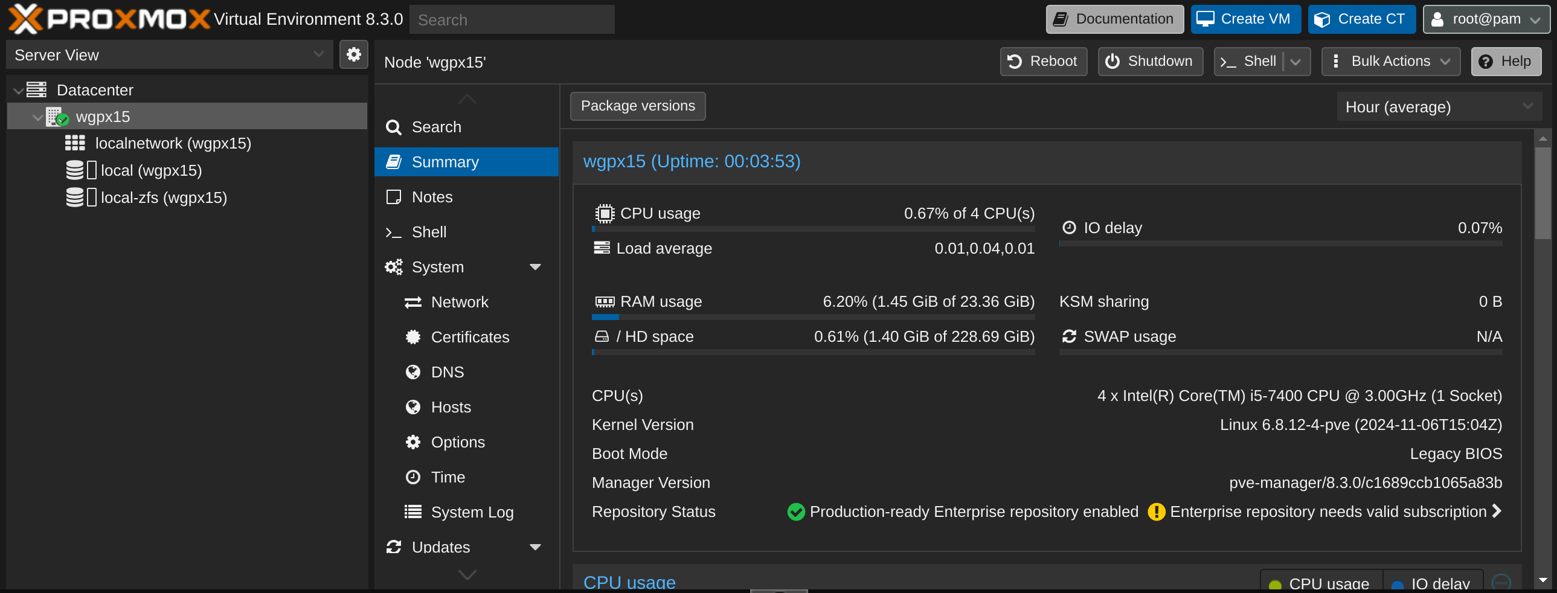
Task: Open the root@pam user menu
Action: [1486, 19]
